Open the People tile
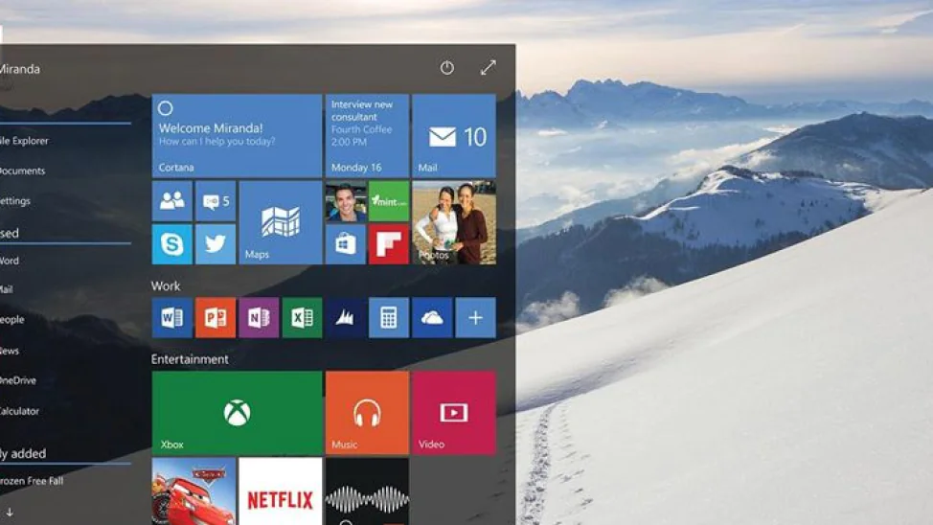 pos(172,201)
